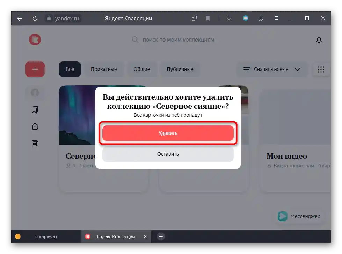Select the Публичные filter tab
342x254 pixels.
click(180, 69)
